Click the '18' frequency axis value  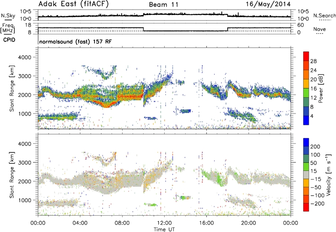click(28, 25)
